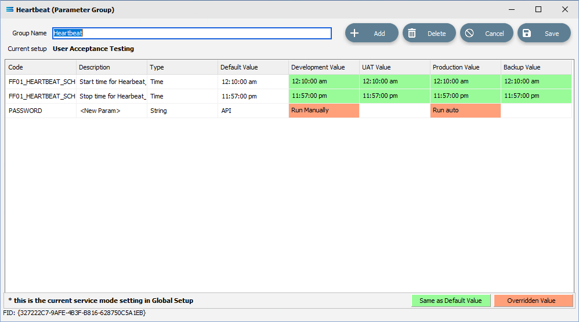Click the trash can icon on Delete
This screenshot has width=579, height=322.
click(412, 33)
